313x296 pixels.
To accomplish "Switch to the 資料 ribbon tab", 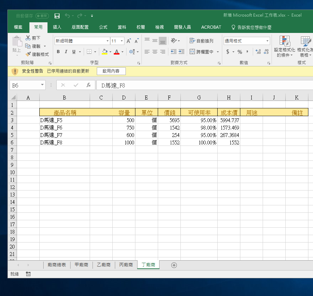I will pos(122,27).
